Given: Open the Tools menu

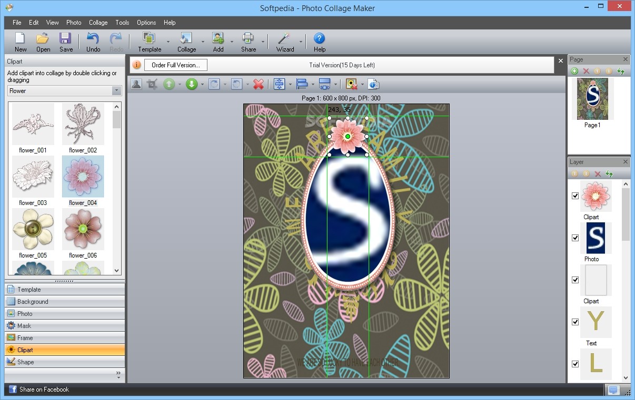Looking at the screenshot, I should pos(122,23).
